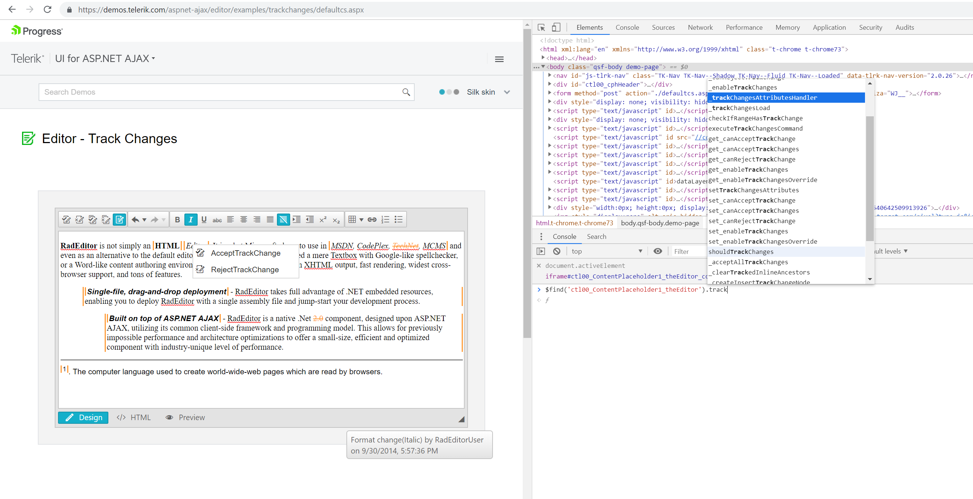Click the Search Demos input field
Image resolution: width=973 pixels, height=499 pixels.
pos(221,92)
